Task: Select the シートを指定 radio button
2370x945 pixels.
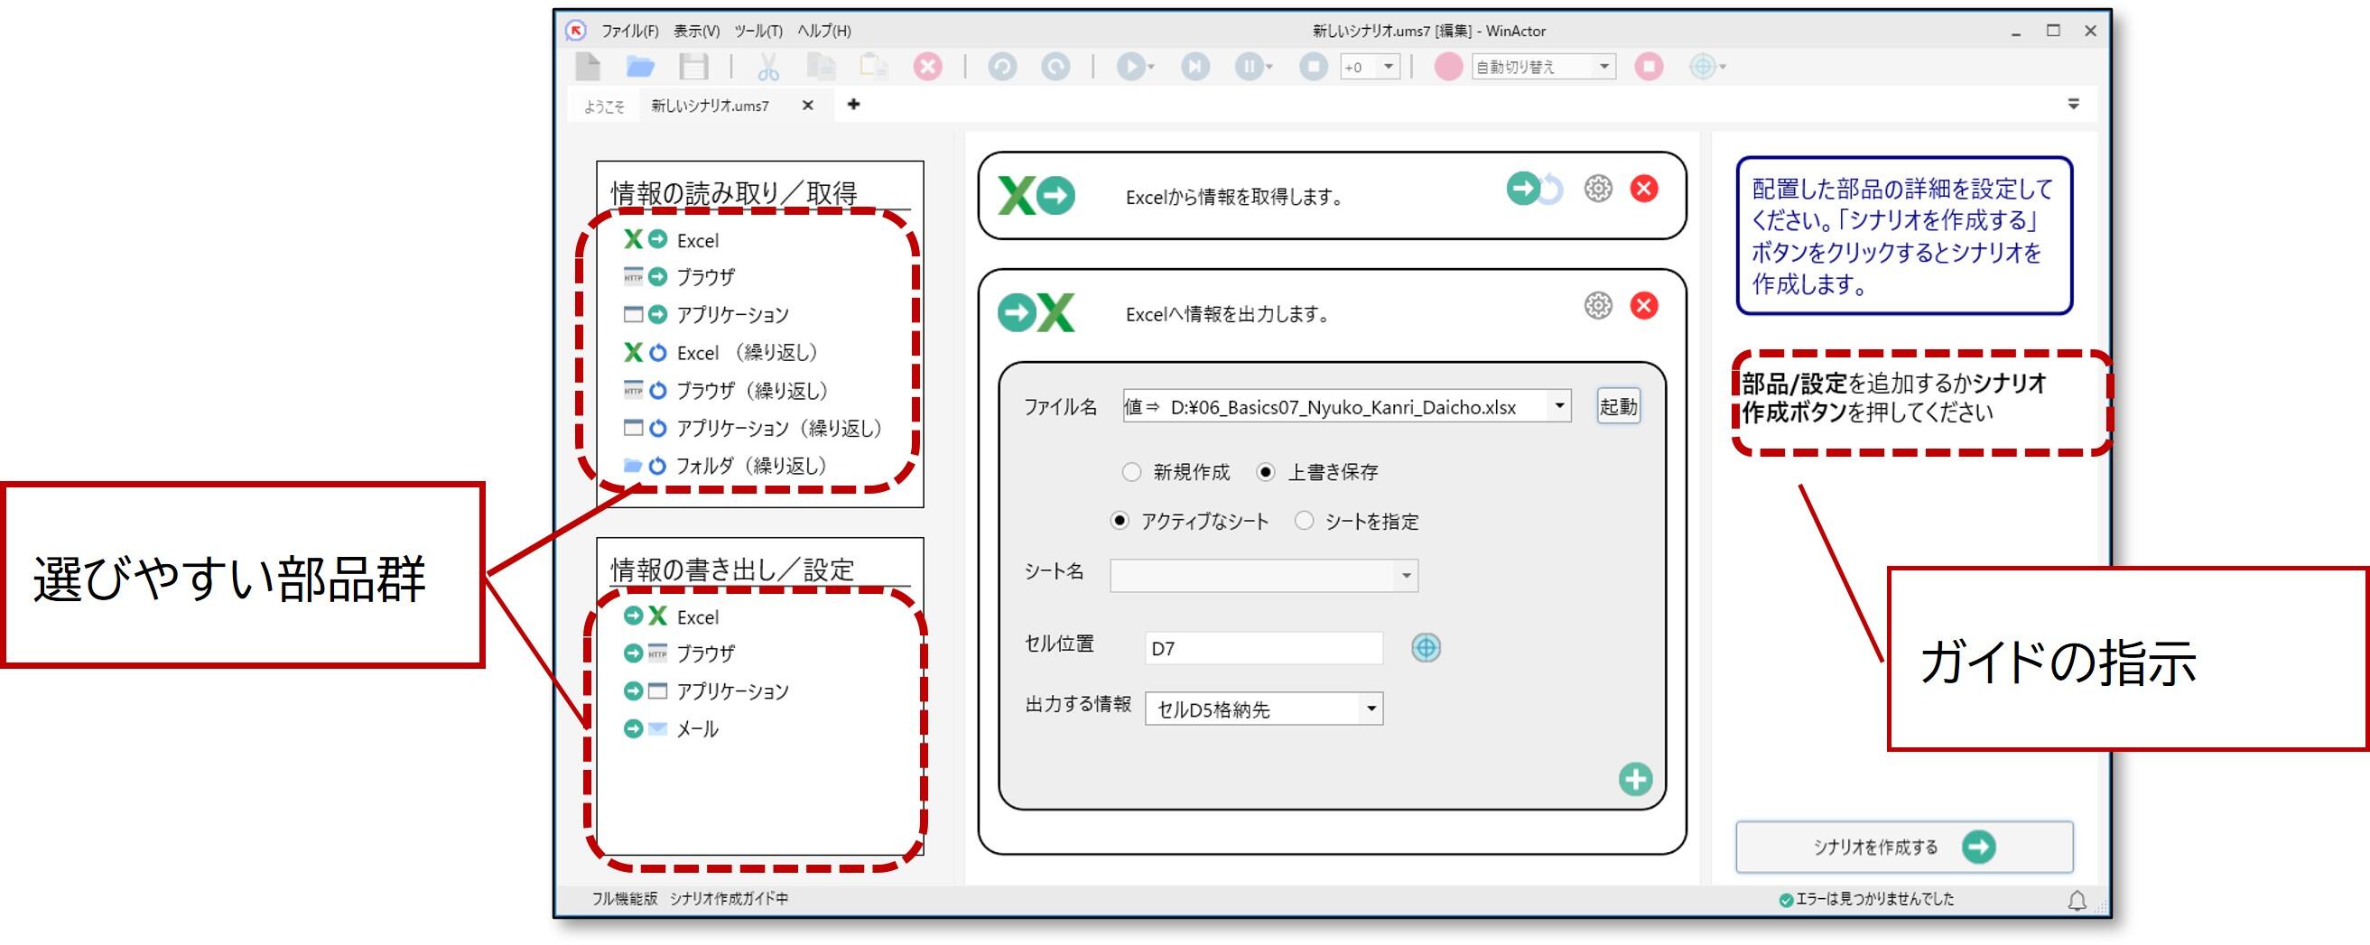Action: tap(1304, 521)
